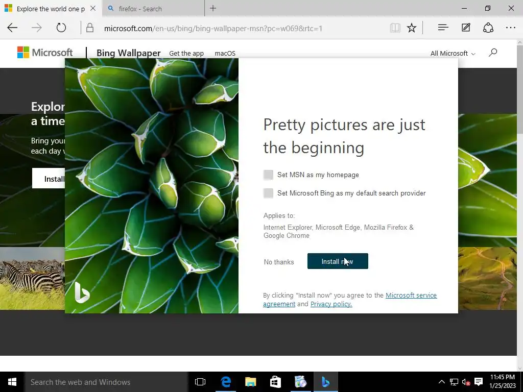523x392 pixels.
Task: Click the address bar URL
Action: [x=213, y=29]
